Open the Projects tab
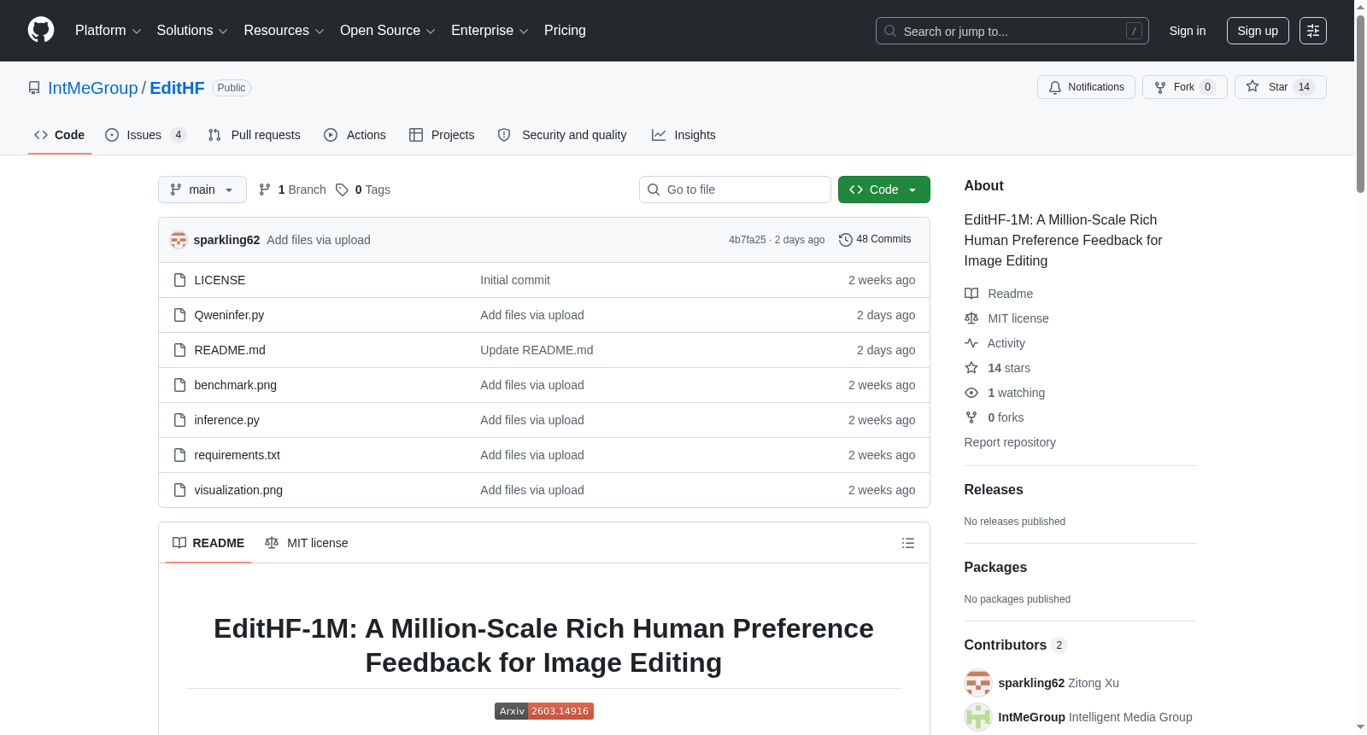The height and width of the screenshot is (735, 1367). coord(442,135)
